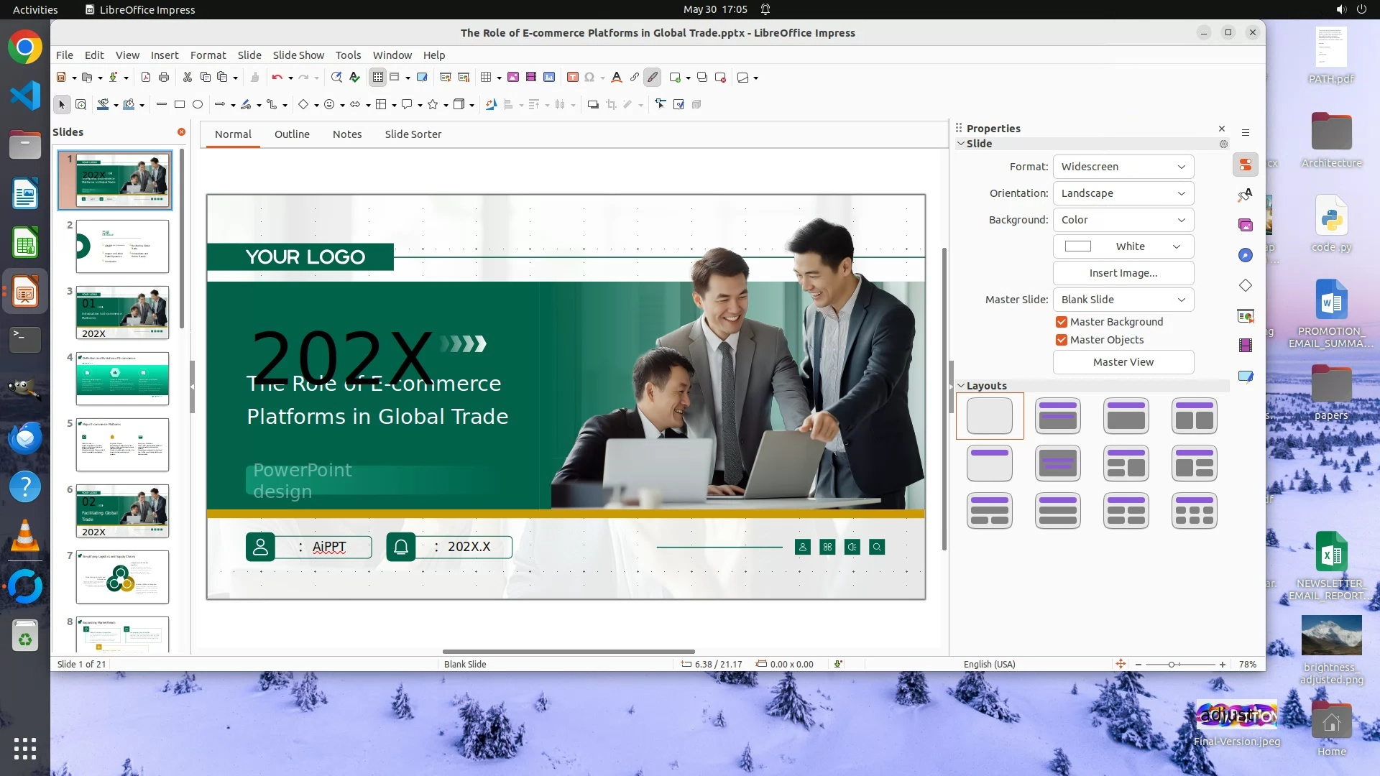
Task: Toggle the Show Draw Functions icon
Action: [652, 78]
